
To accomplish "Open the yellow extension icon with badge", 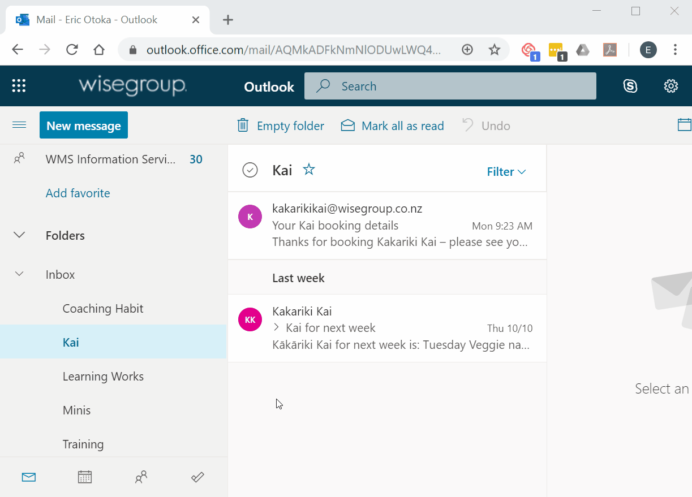I will pos(557,50).
